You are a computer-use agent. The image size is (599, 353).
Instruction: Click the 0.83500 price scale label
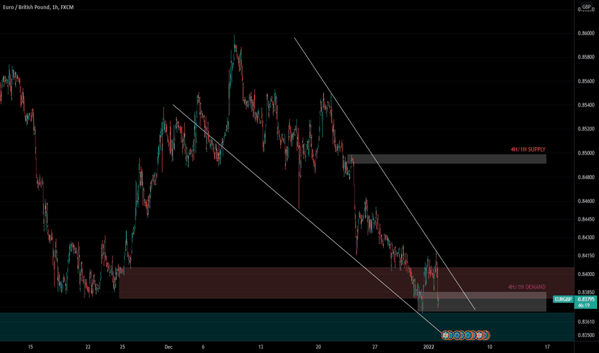(x=586, y=335)
